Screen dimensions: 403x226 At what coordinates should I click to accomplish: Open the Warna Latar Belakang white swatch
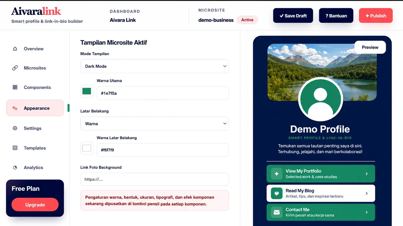click(87, 148)
